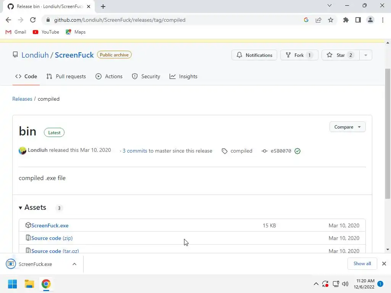Star the repository

[x=341, y=55]
